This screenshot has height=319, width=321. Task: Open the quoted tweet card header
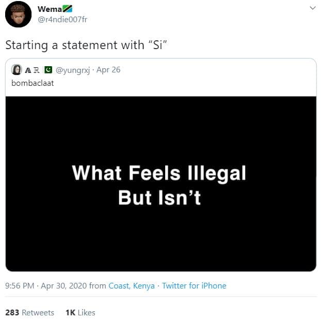pos(160,77)
